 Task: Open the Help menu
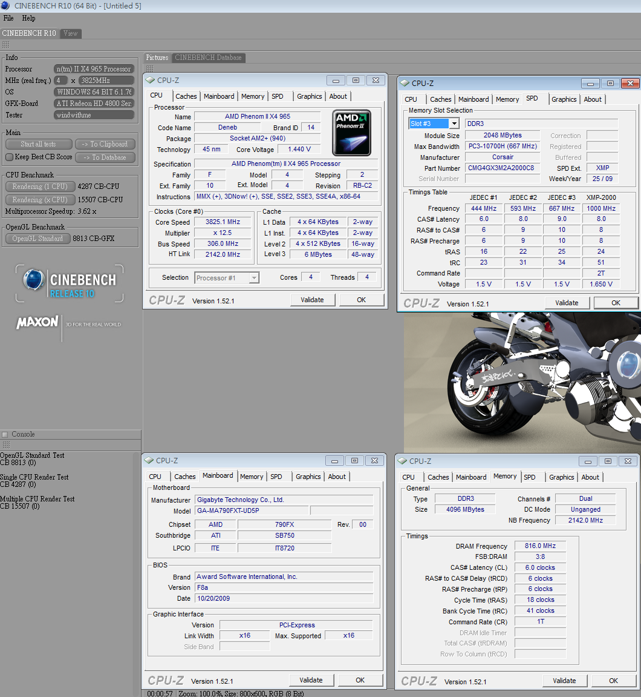28,18
